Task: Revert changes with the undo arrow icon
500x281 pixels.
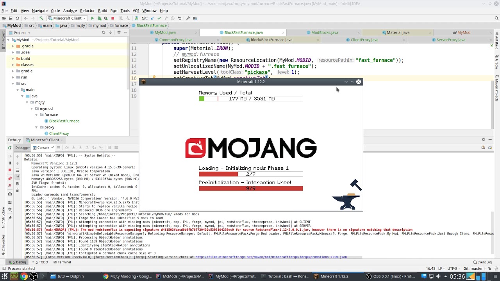Action: click(x=179, y=18)
